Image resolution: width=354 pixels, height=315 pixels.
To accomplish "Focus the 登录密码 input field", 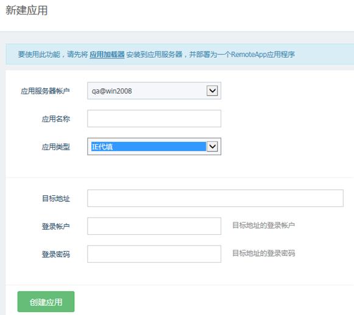I will point(154,254).
